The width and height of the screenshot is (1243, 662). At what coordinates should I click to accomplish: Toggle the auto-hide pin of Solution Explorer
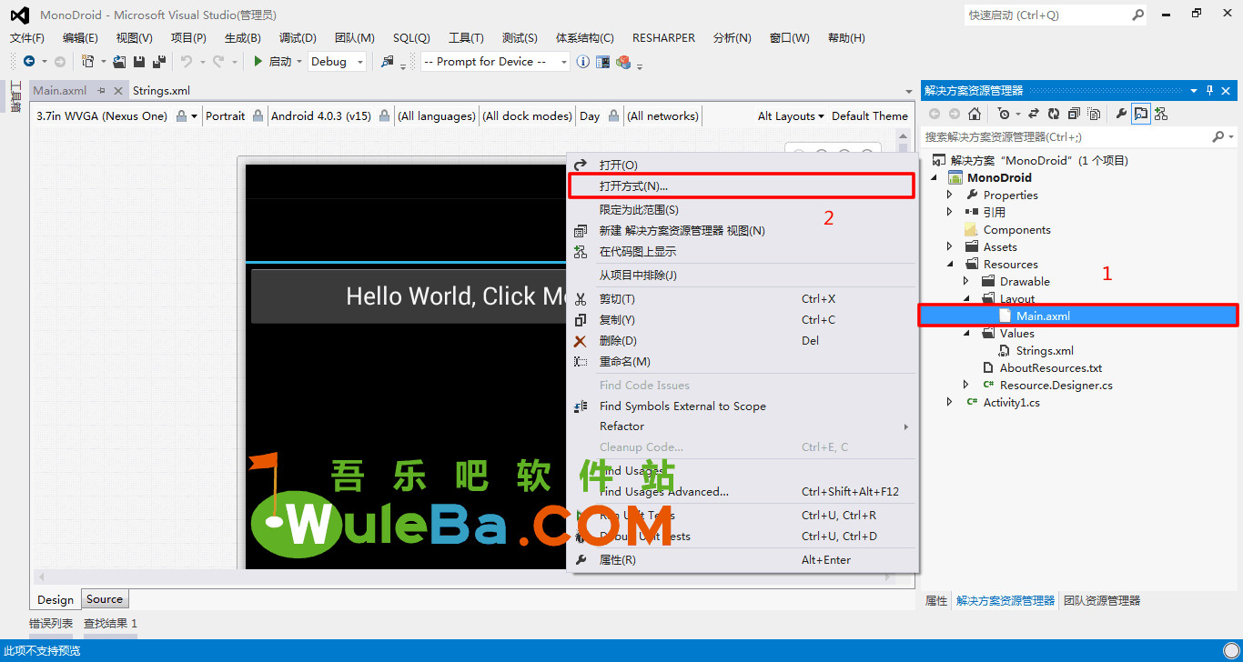pos(1210,90)
